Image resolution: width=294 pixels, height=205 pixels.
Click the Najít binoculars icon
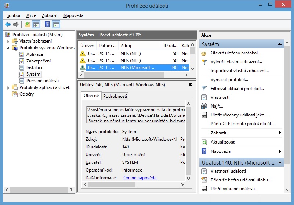(204, 106)
